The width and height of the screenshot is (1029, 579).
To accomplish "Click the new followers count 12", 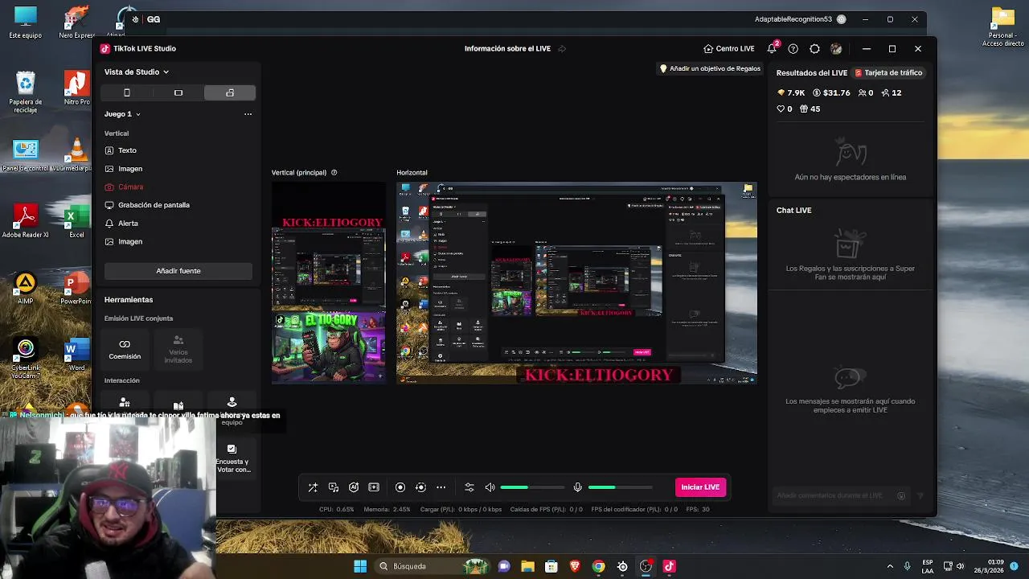I will tap(892, 92).
